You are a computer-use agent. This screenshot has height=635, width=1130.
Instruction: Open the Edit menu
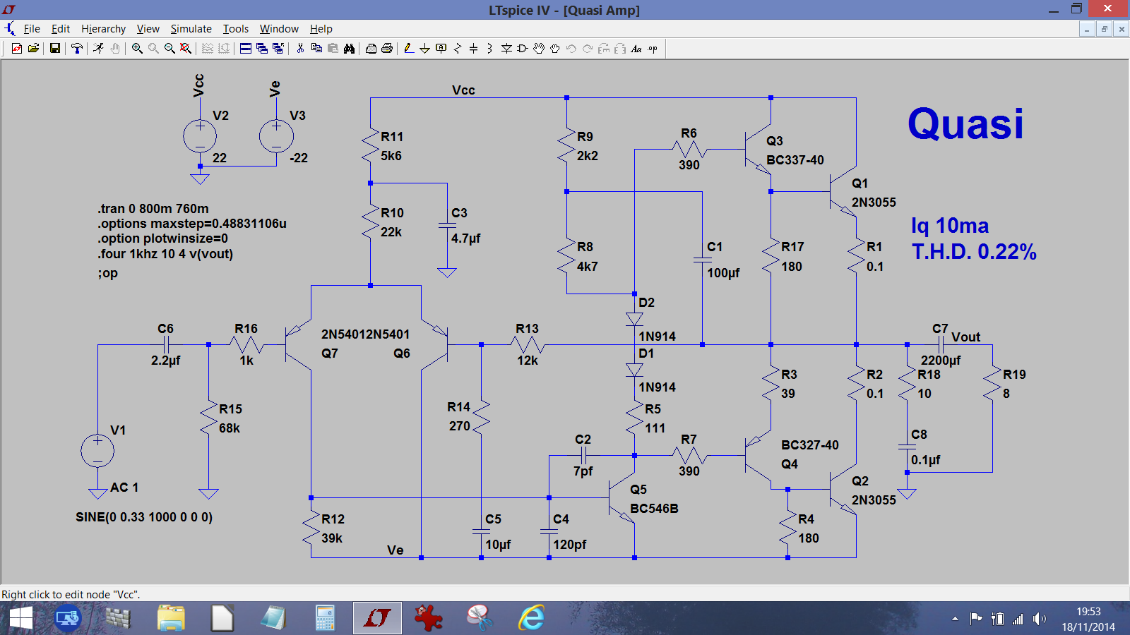pos(61,29)
